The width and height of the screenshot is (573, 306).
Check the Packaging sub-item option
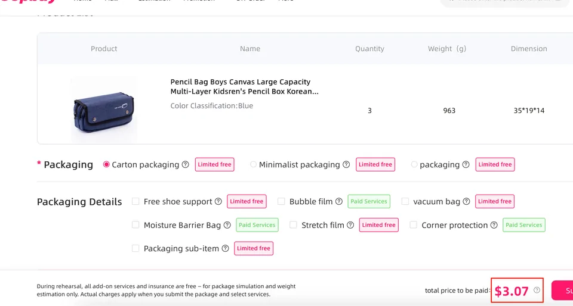pos(135,248)
